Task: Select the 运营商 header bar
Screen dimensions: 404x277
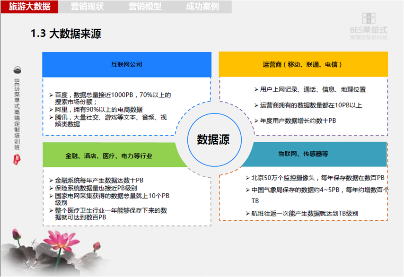Action: [302, 63]
